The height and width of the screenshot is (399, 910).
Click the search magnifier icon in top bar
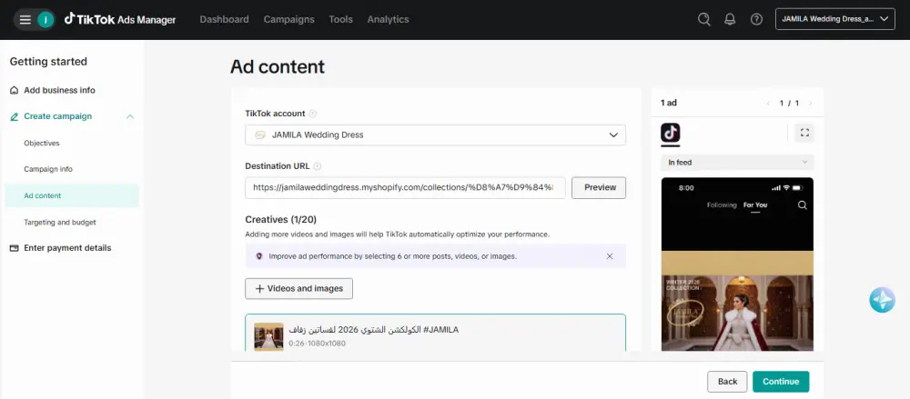coord(703,19)
